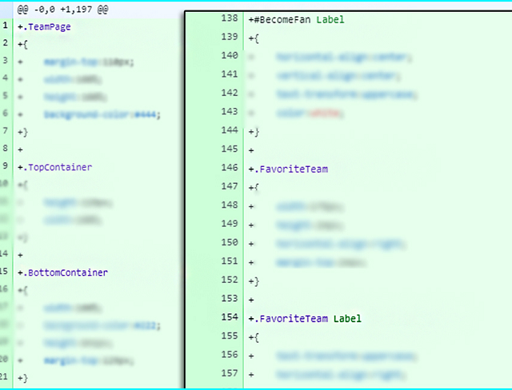The height and width of the screenshot is (390, 512).
Task: Click line number 138 in the gutter
Action: coord(228,18)
